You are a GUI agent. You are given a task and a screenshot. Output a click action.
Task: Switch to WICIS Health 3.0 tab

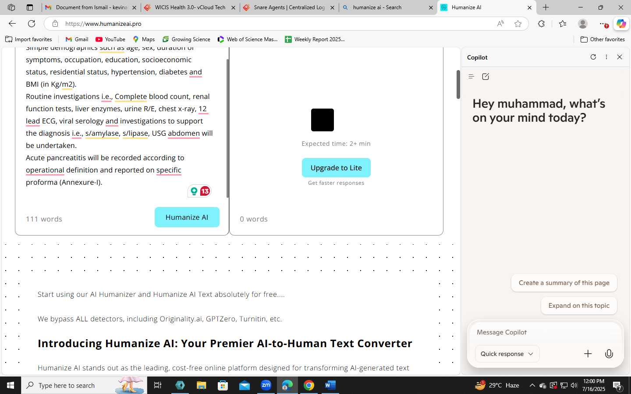click(x=190, y=7)
